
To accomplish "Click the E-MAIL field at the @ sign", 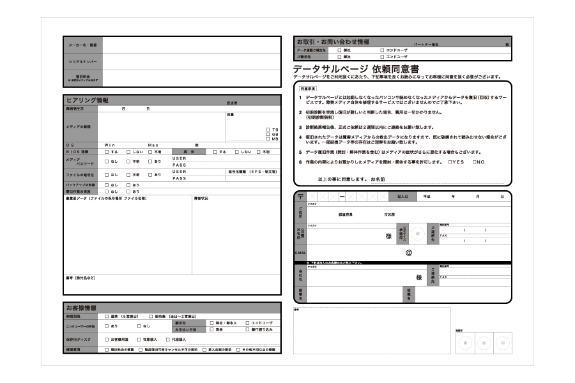I will (409, 253).
